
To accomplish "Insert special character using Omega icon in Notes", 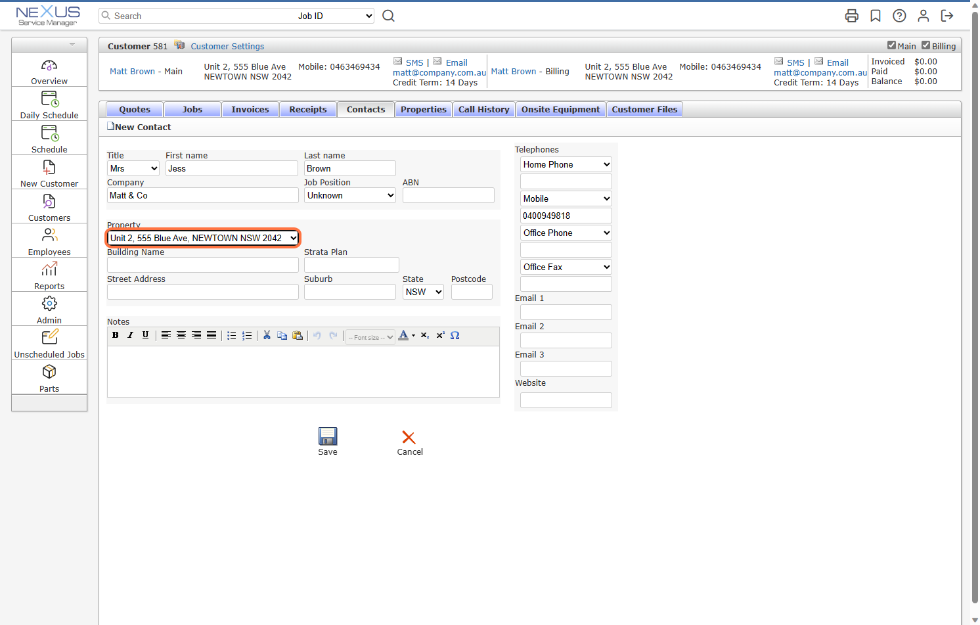I will (455, 336).
